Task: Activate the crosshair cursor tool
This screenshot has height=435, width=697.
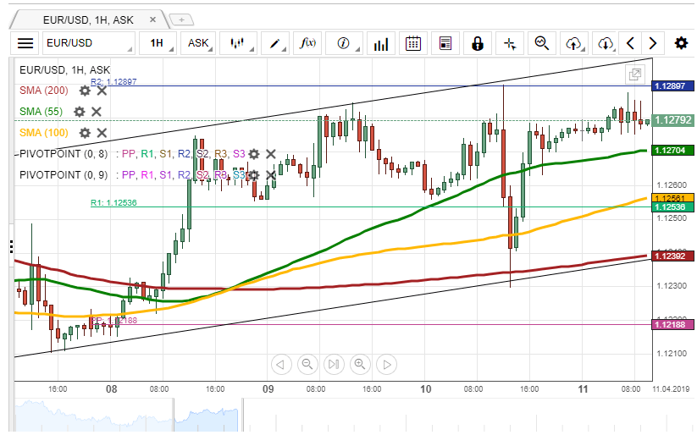Action: coord(510,43)
